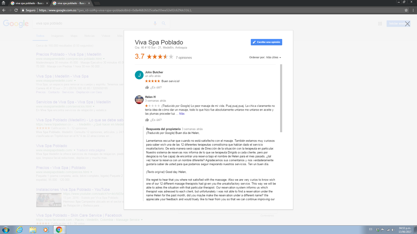
Task: Click the browser address bar URL
Action: point(115,10)
